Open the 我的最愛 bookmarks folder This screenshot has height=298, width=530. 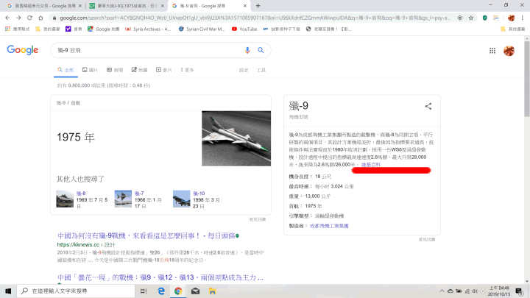click(48, 29)
